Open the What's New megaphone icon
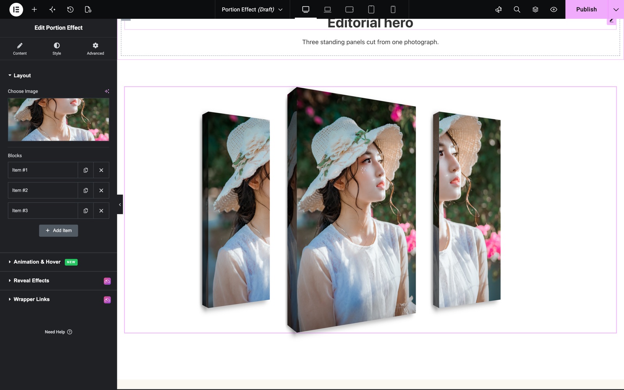This screenshot has height=390, width=624. point(498,9)
